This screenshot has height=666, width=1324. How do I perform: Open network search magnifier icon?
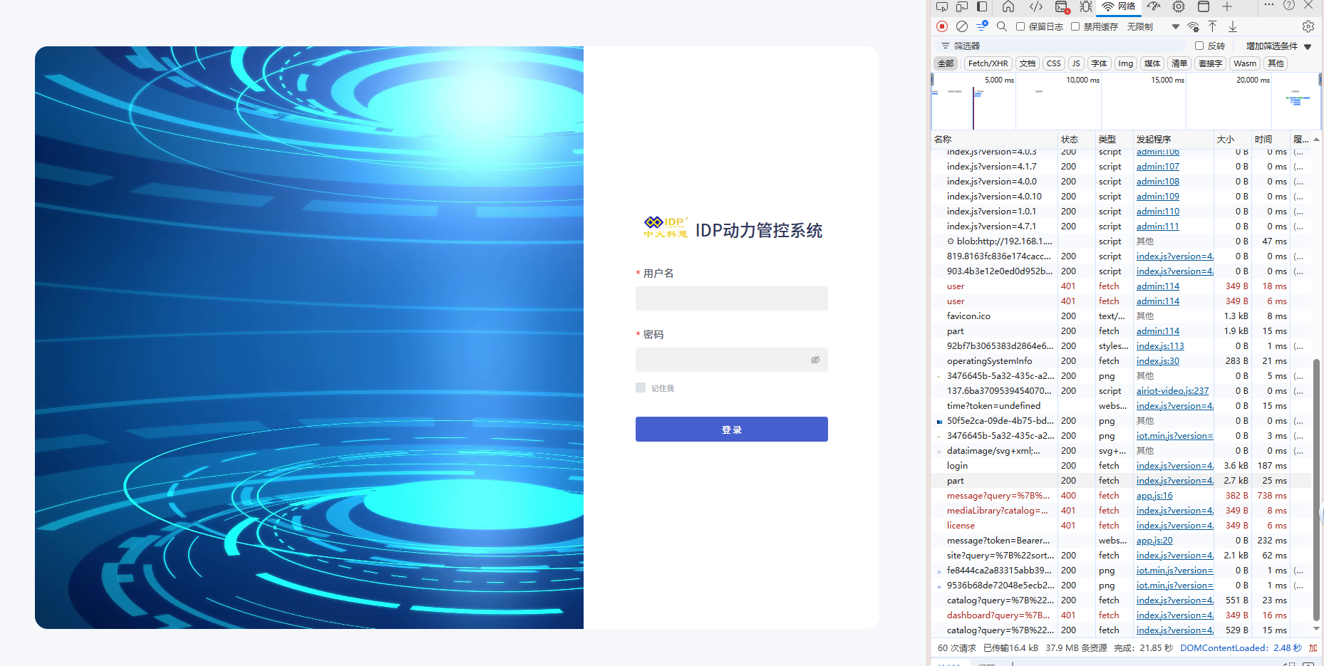coord(1002,26)
